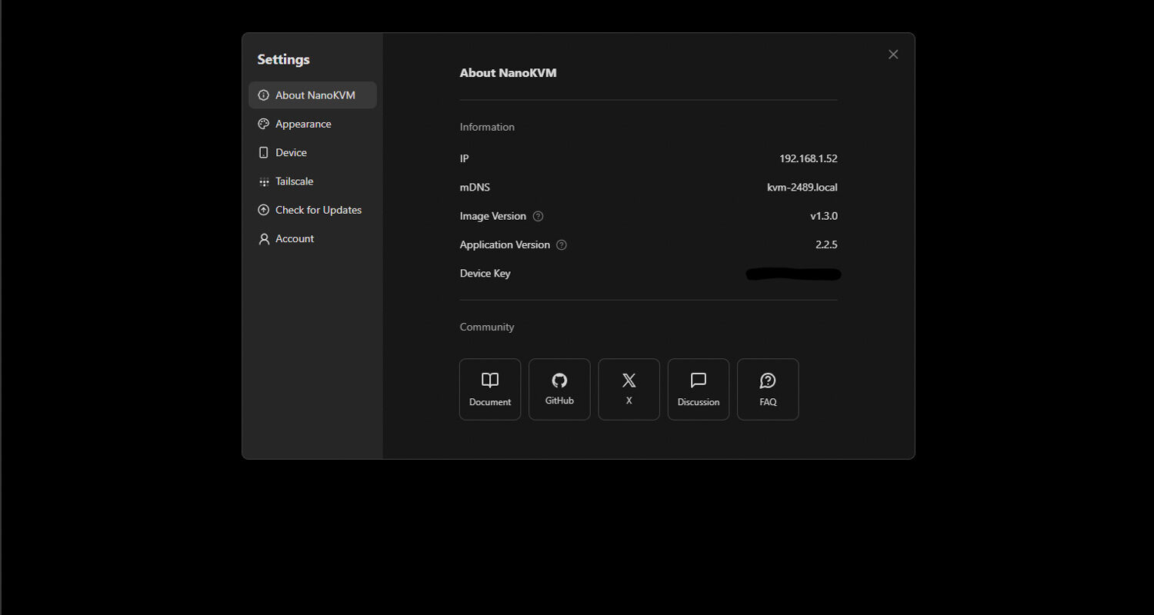Open the GitHub repository link
Viewport: 1154px width, 615px height.
point(559,389)
